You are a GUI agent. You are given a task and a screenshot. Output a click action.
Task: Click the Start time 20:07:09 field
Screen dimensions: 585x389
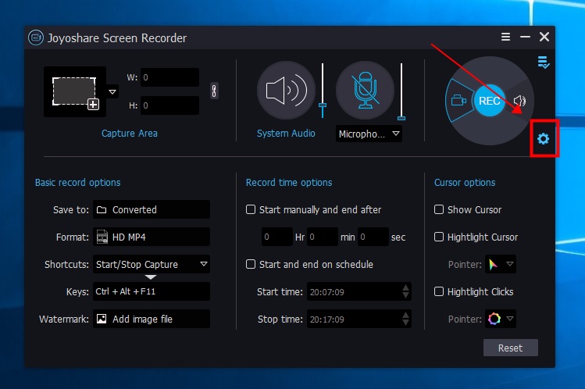(359, 291)
